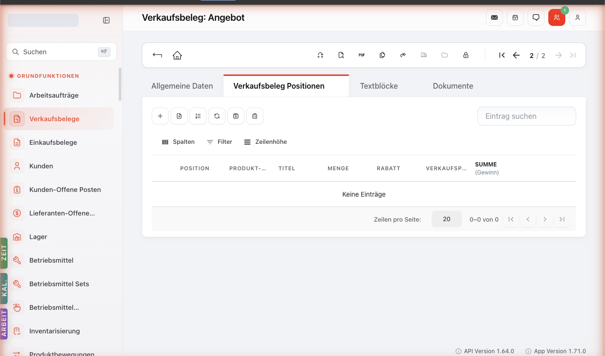Click the workflow branch icon in the toolbar

[320, 55]
